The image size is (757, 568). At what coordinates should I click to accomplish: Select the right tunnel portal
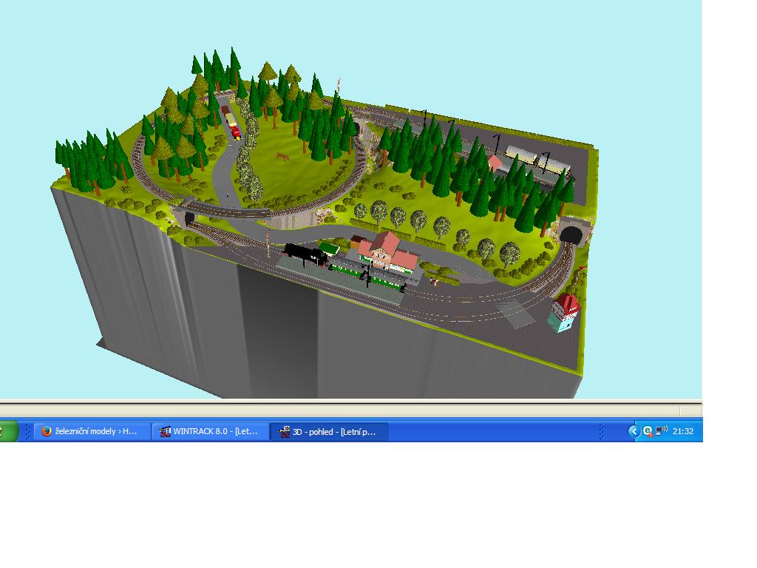(569, 234)
